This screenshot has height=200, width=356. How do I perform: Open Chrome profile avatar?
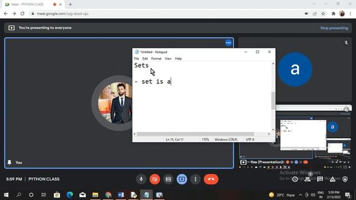pyautogui.click(x=342, y=13)
